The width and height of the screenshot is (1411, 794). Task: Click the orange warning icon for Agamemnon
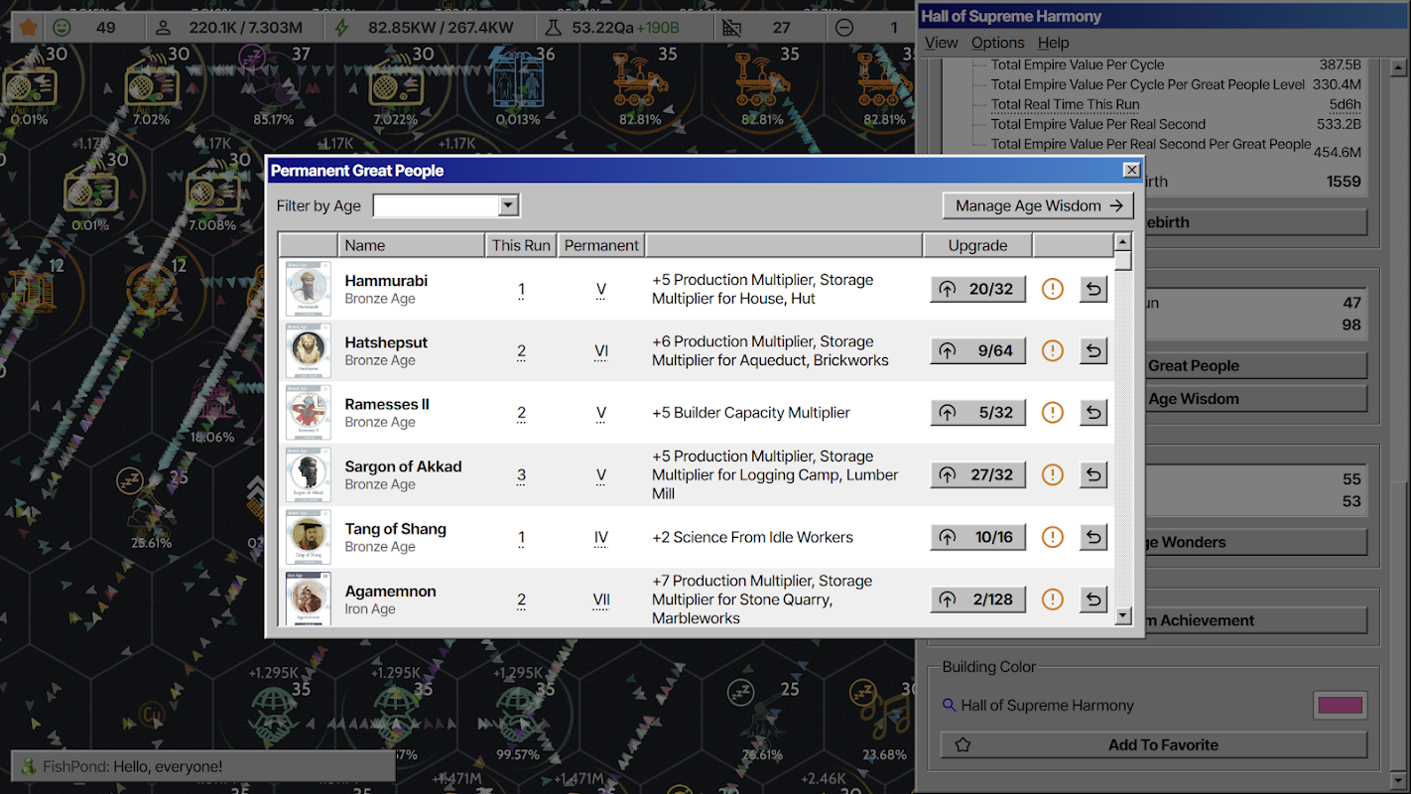click(x=1053, y=599)
